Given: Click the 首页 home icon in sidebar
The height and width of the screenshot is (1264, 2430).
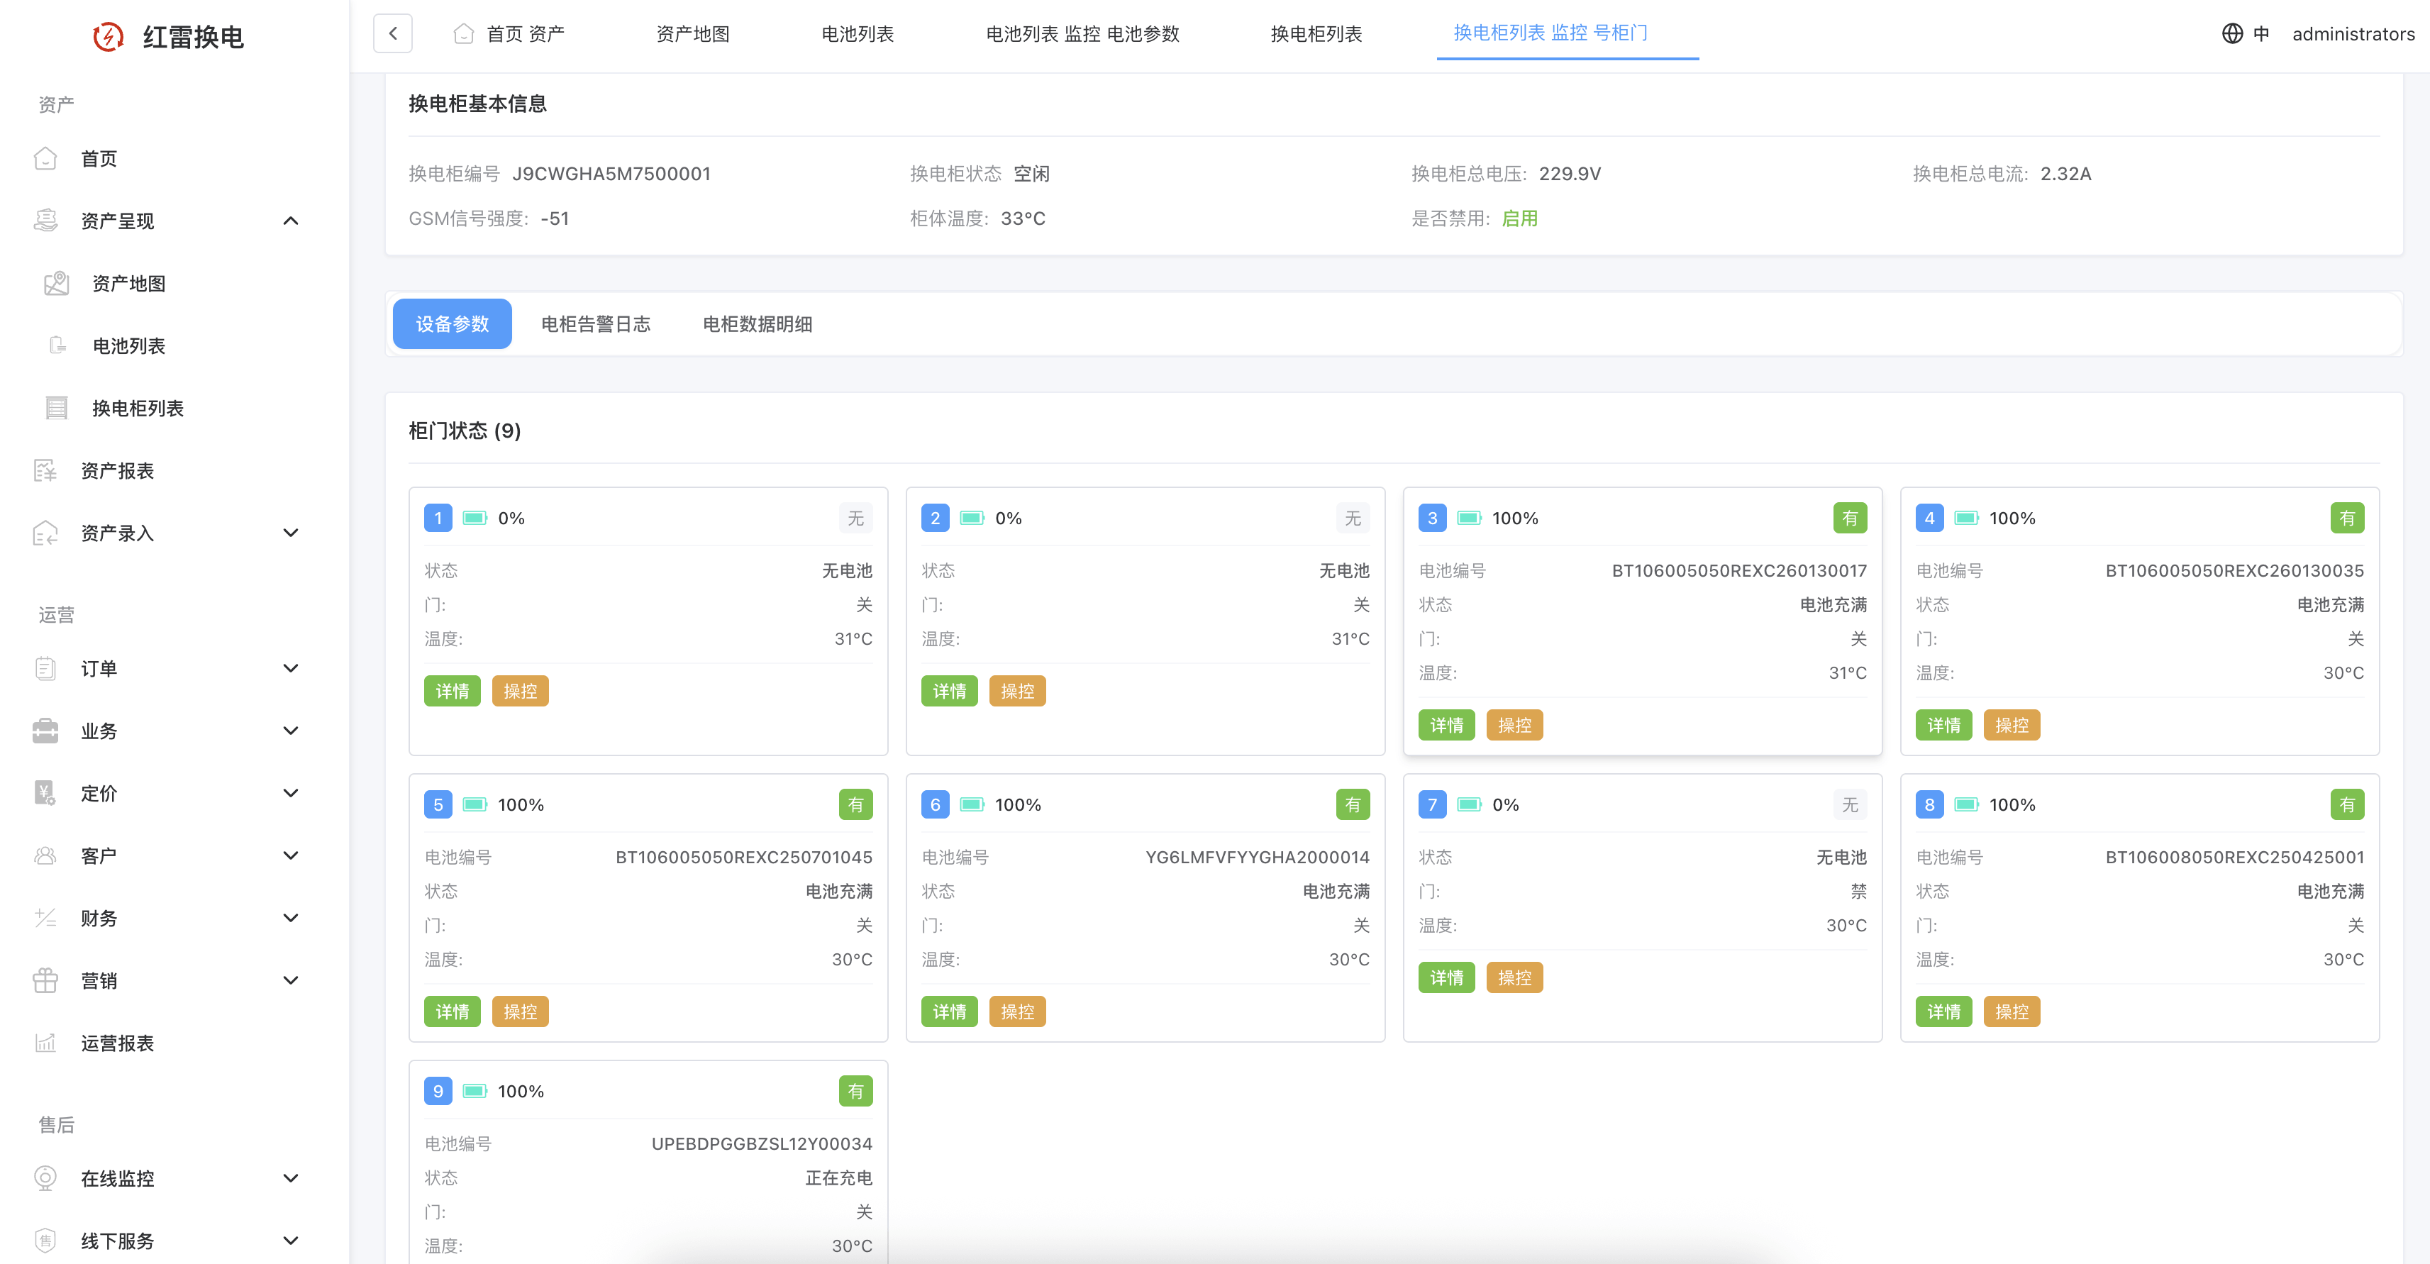Looking at the screenshot, I should click(45, 158).
